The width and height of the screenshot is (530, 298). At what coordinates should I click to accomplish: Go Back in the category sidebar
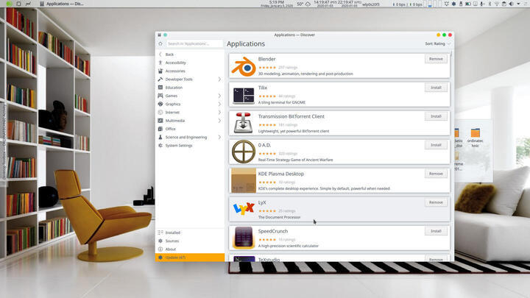point(190,54)
